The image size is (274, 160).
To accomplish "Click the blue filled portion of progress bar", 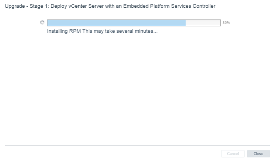I will point(116,23).
